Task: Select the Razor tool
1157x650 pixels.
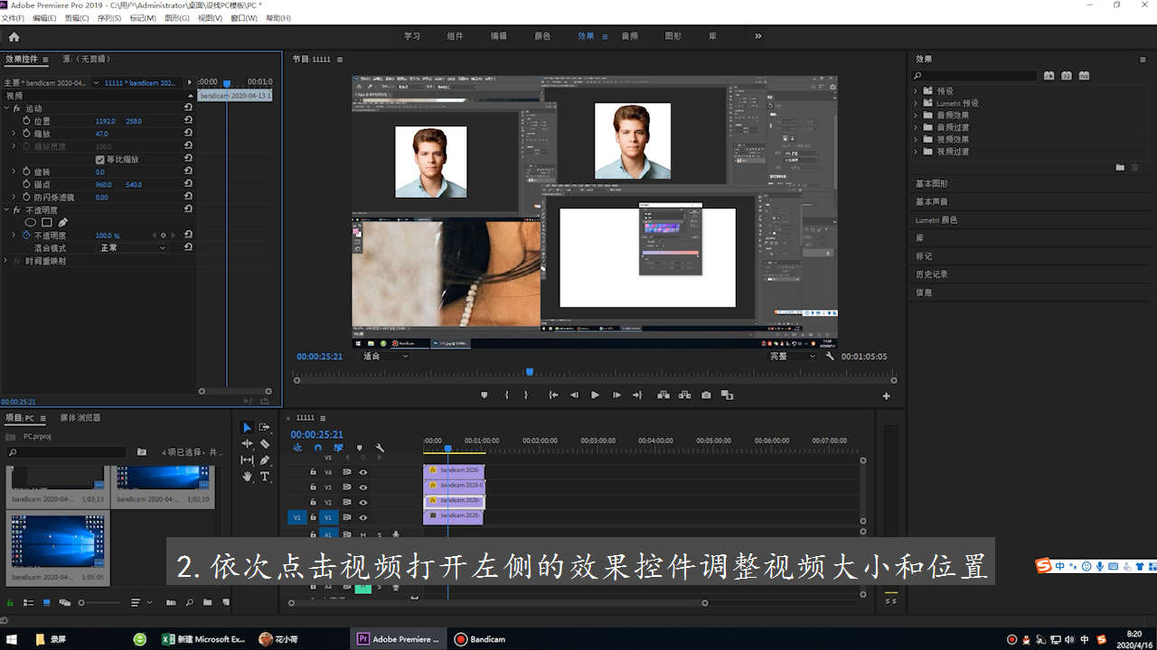Action: [265, 443]
